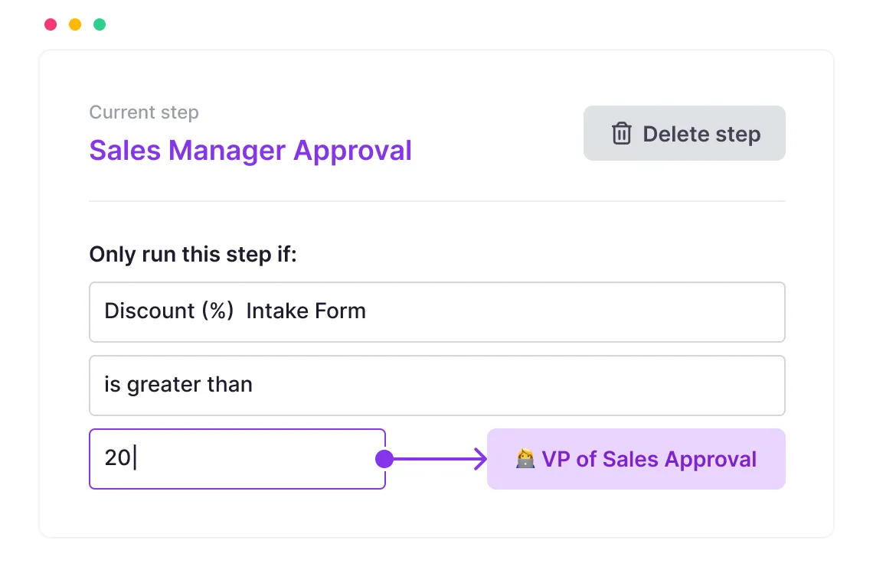Screen dimensions: 873x563
Task: Open the 'is greater than' operator dropdown
Action: tap(436, 385)
